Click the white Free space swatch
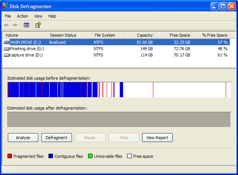This screenshot has width=238, height=175. pyautogui.click(x=129, y=156)
